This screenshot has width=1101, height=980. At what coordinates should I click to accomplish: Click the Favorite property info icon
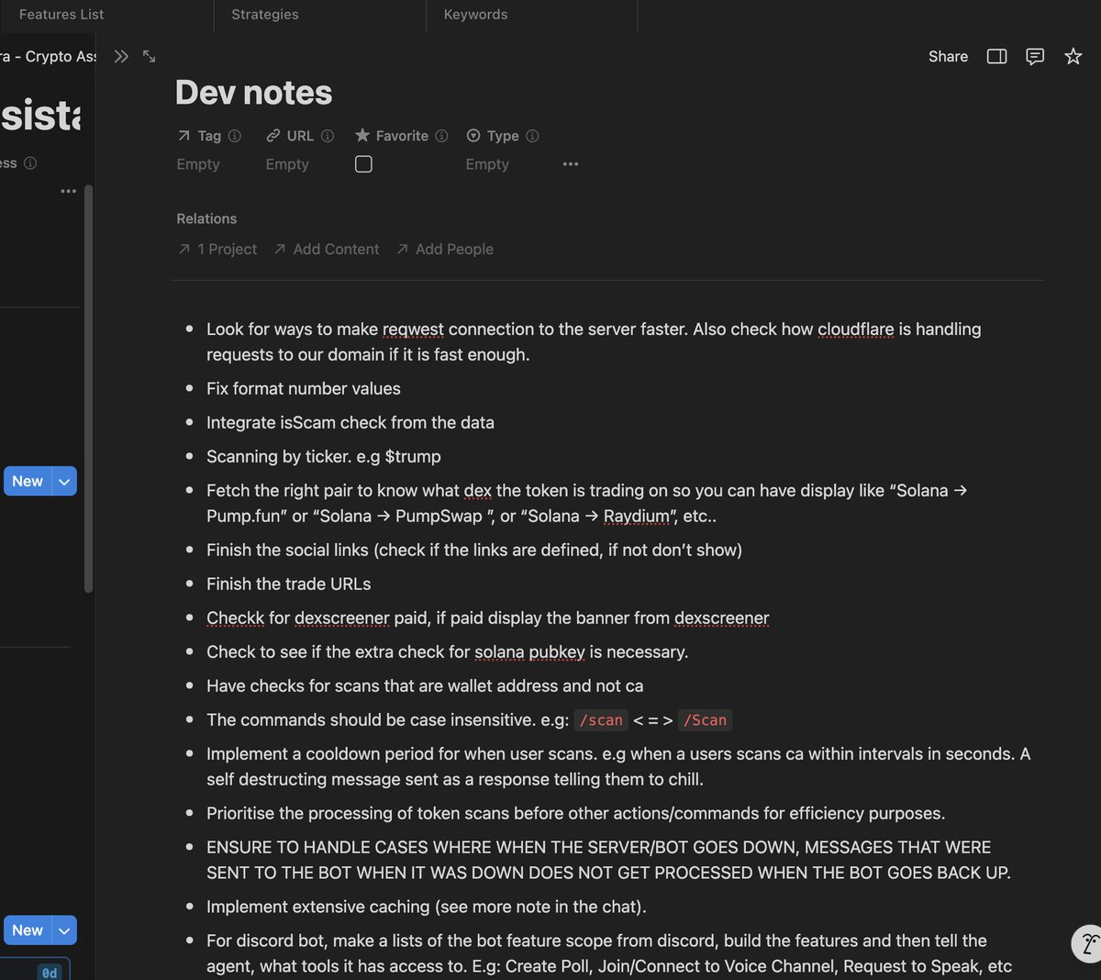[x=441, y=136]
